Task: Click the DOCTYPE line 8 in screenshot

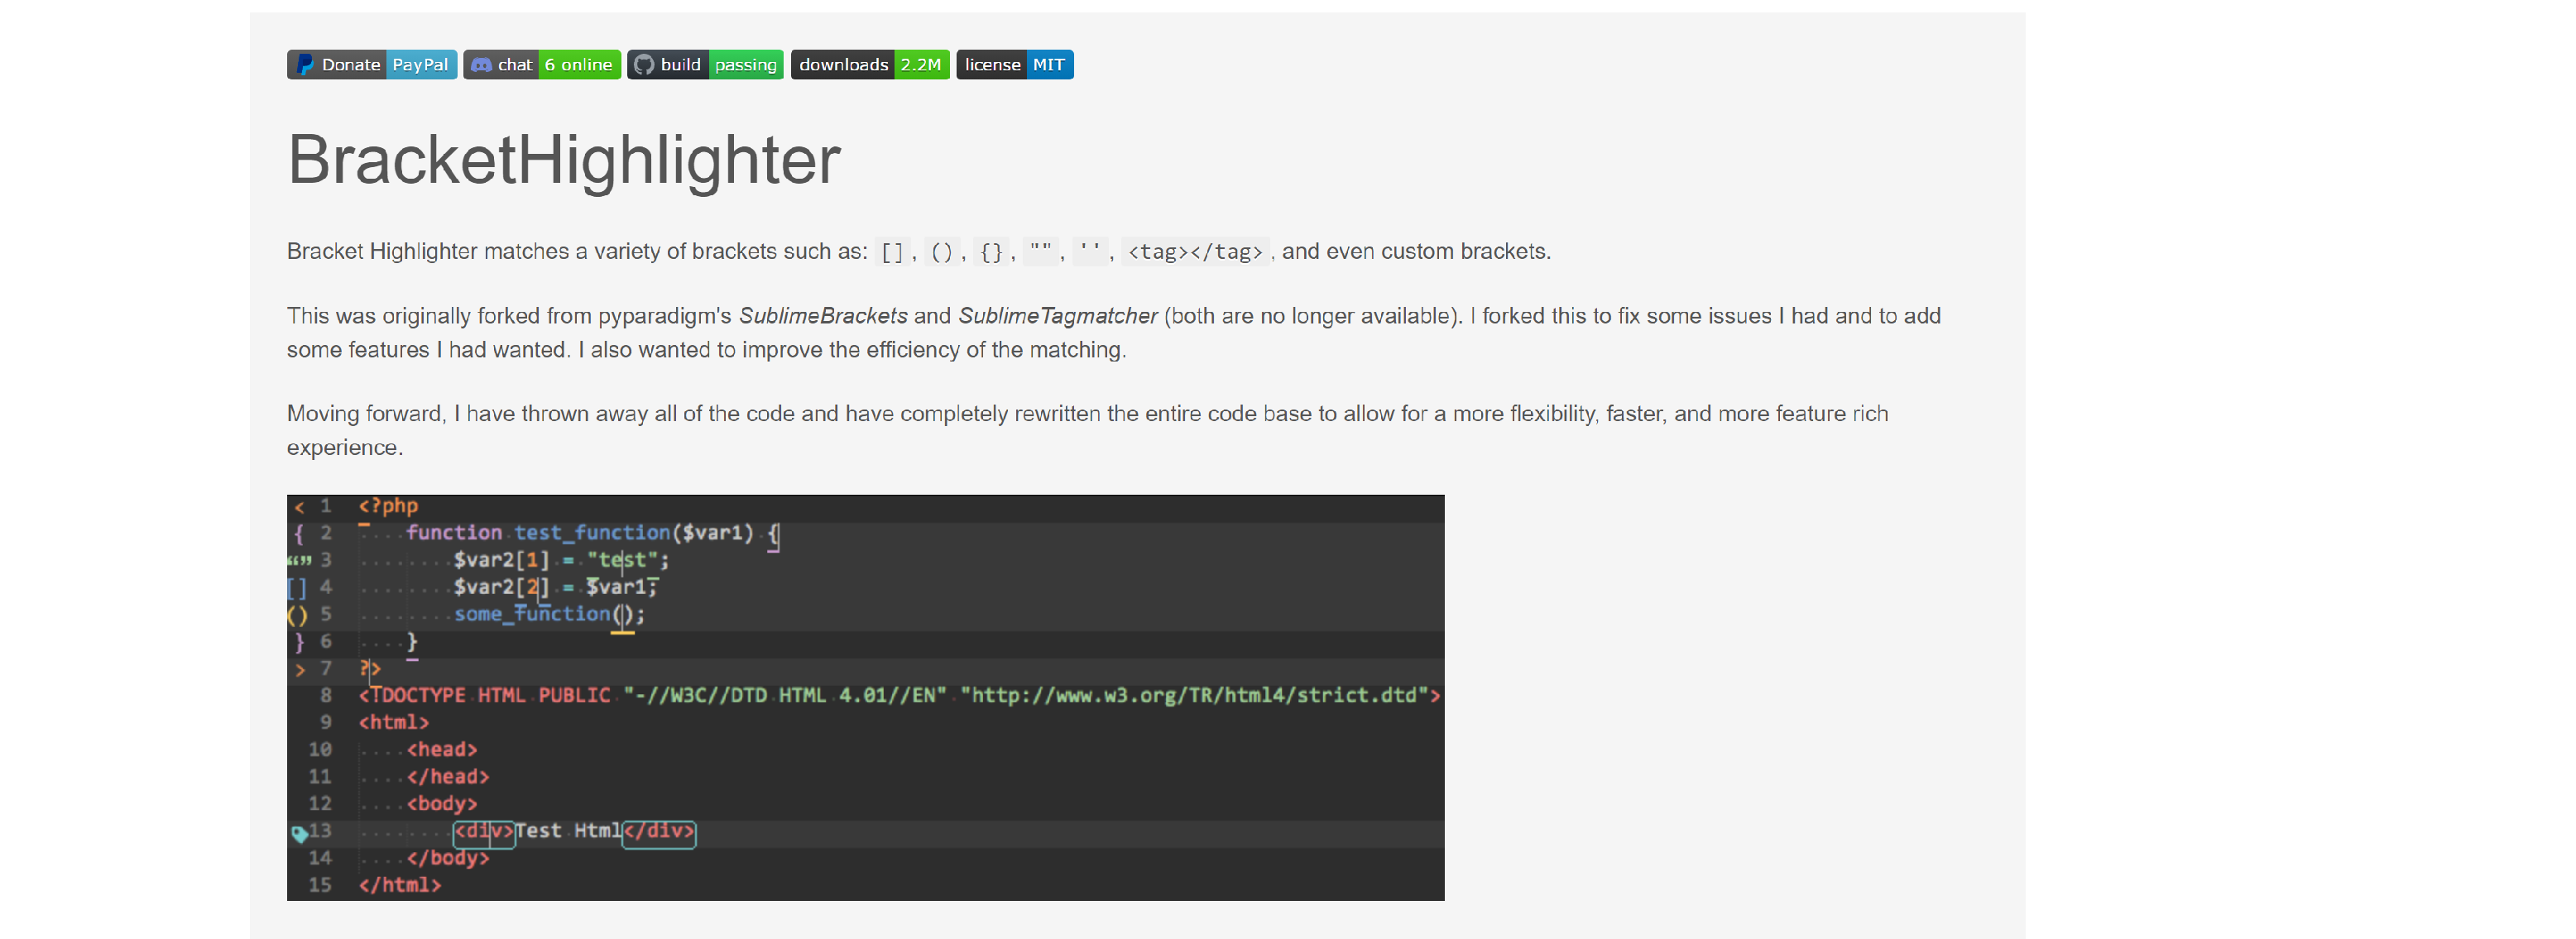Action: tap(899, 695)
